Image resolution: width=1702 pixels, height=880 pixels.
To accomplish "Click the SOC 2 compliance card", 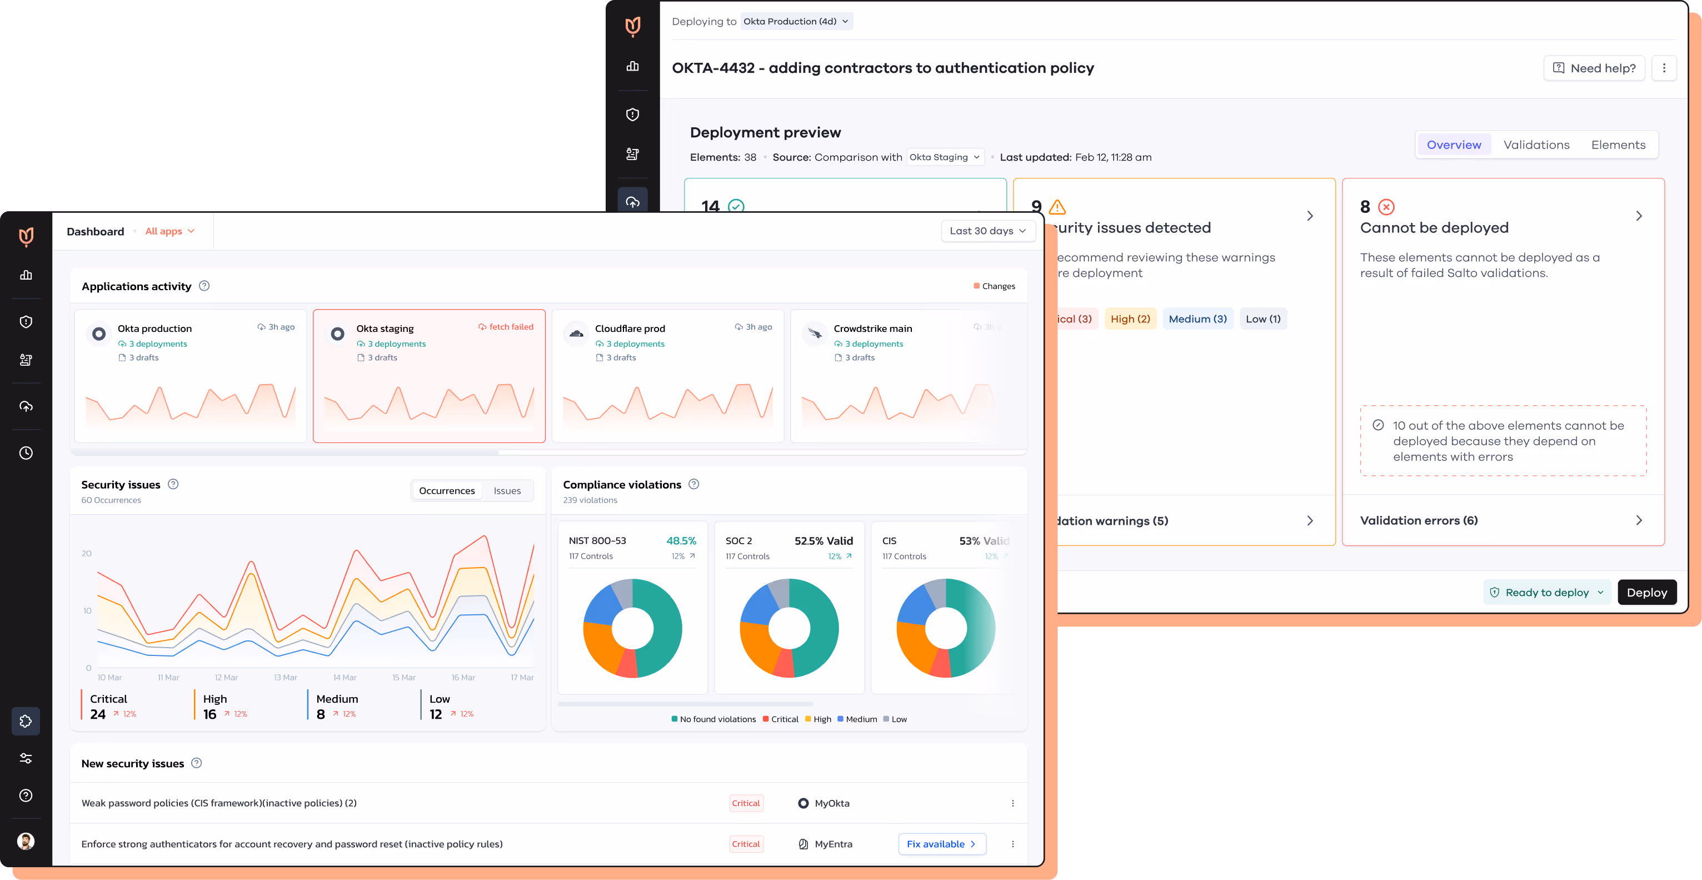I will [x=789, y=607].
